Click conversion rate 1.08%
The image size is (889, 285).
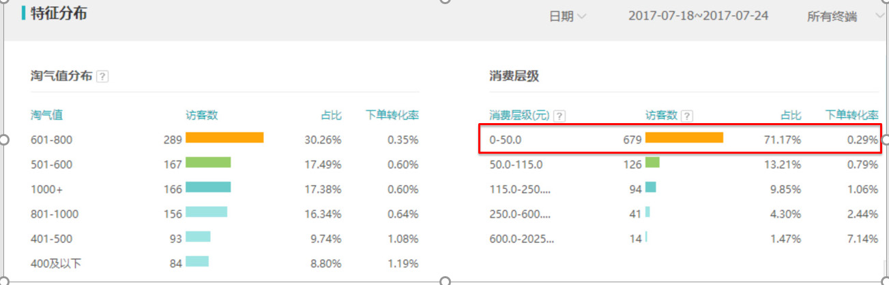pos(403,239)
